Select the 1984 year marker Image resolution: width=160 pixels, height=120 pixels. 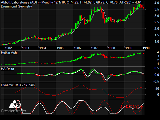pyautogui.click(x=43, y=48)
